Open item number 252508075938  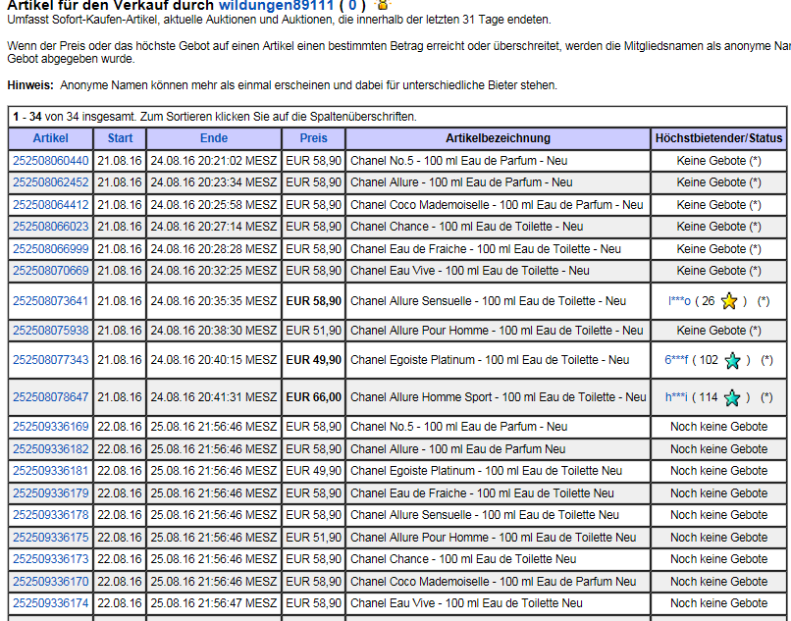coord(50,331)
